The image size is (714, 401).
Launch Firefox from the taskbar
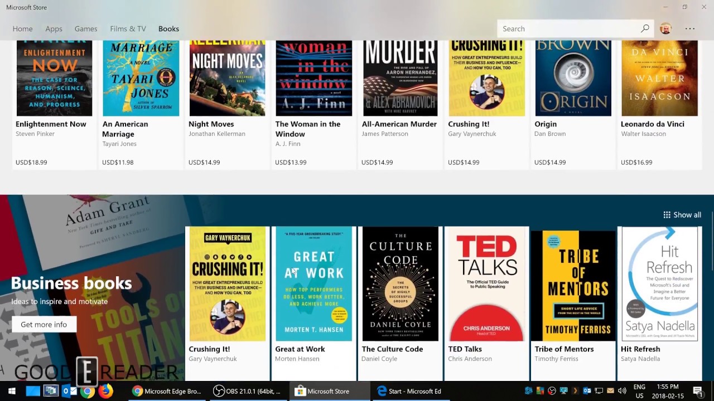coord(105,391)
